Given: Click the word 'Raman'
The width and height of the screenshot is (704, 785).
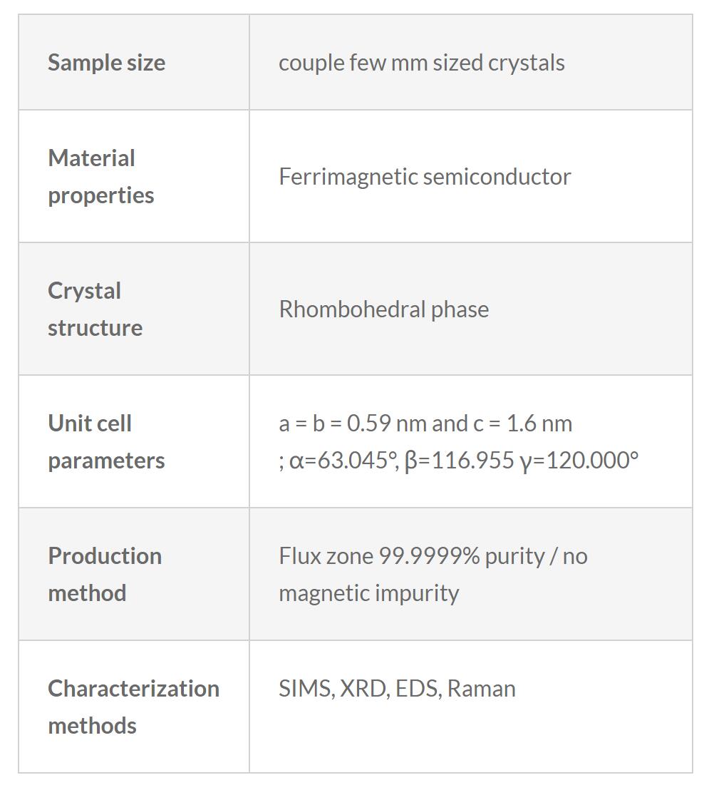Looking at the screenshot, I should (x=481, y=689).
